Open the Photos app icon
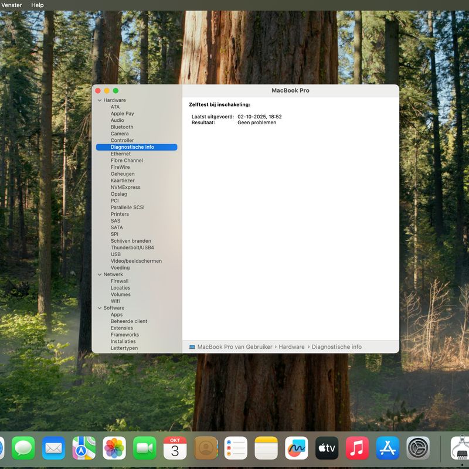 pos(114,448)
